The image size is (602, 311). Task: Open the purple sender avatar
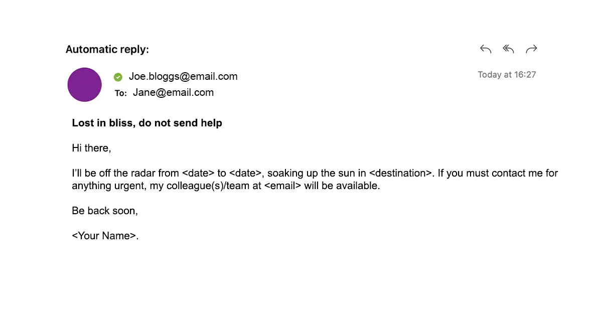click(x=85, y=85)
